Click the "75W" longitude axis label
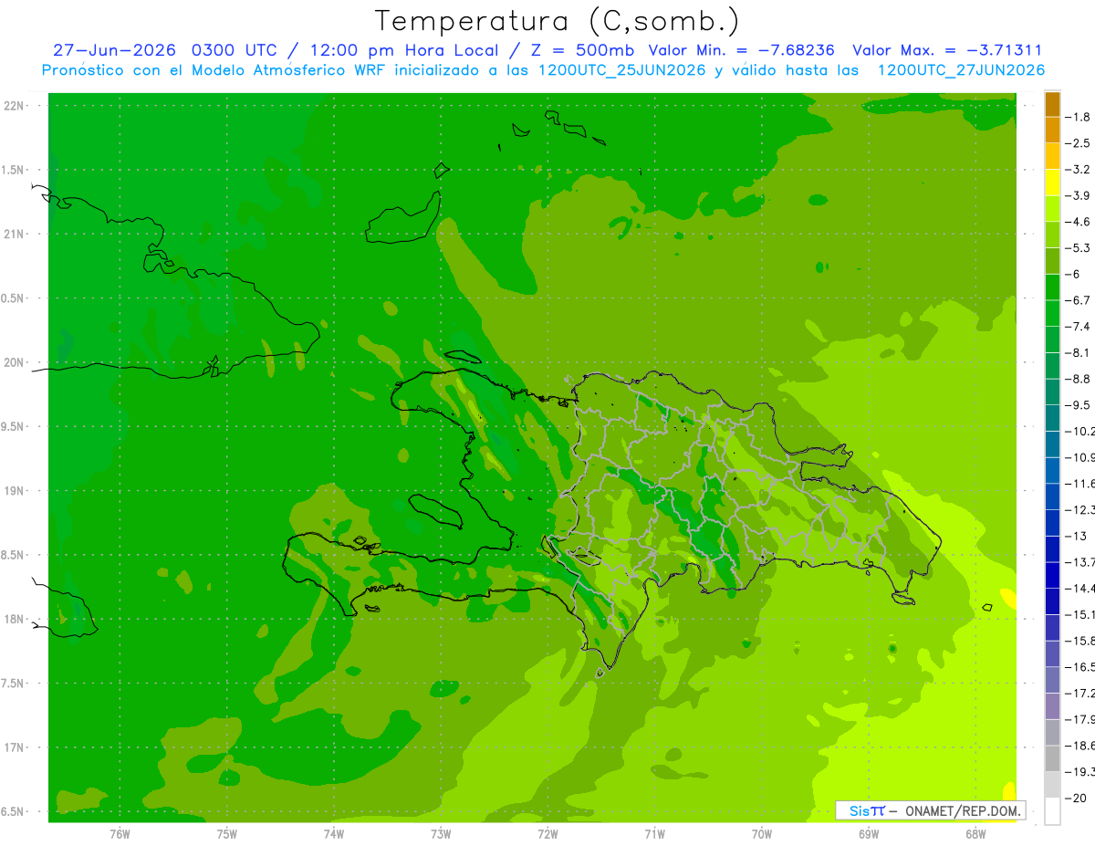 [x=227, y=833]
